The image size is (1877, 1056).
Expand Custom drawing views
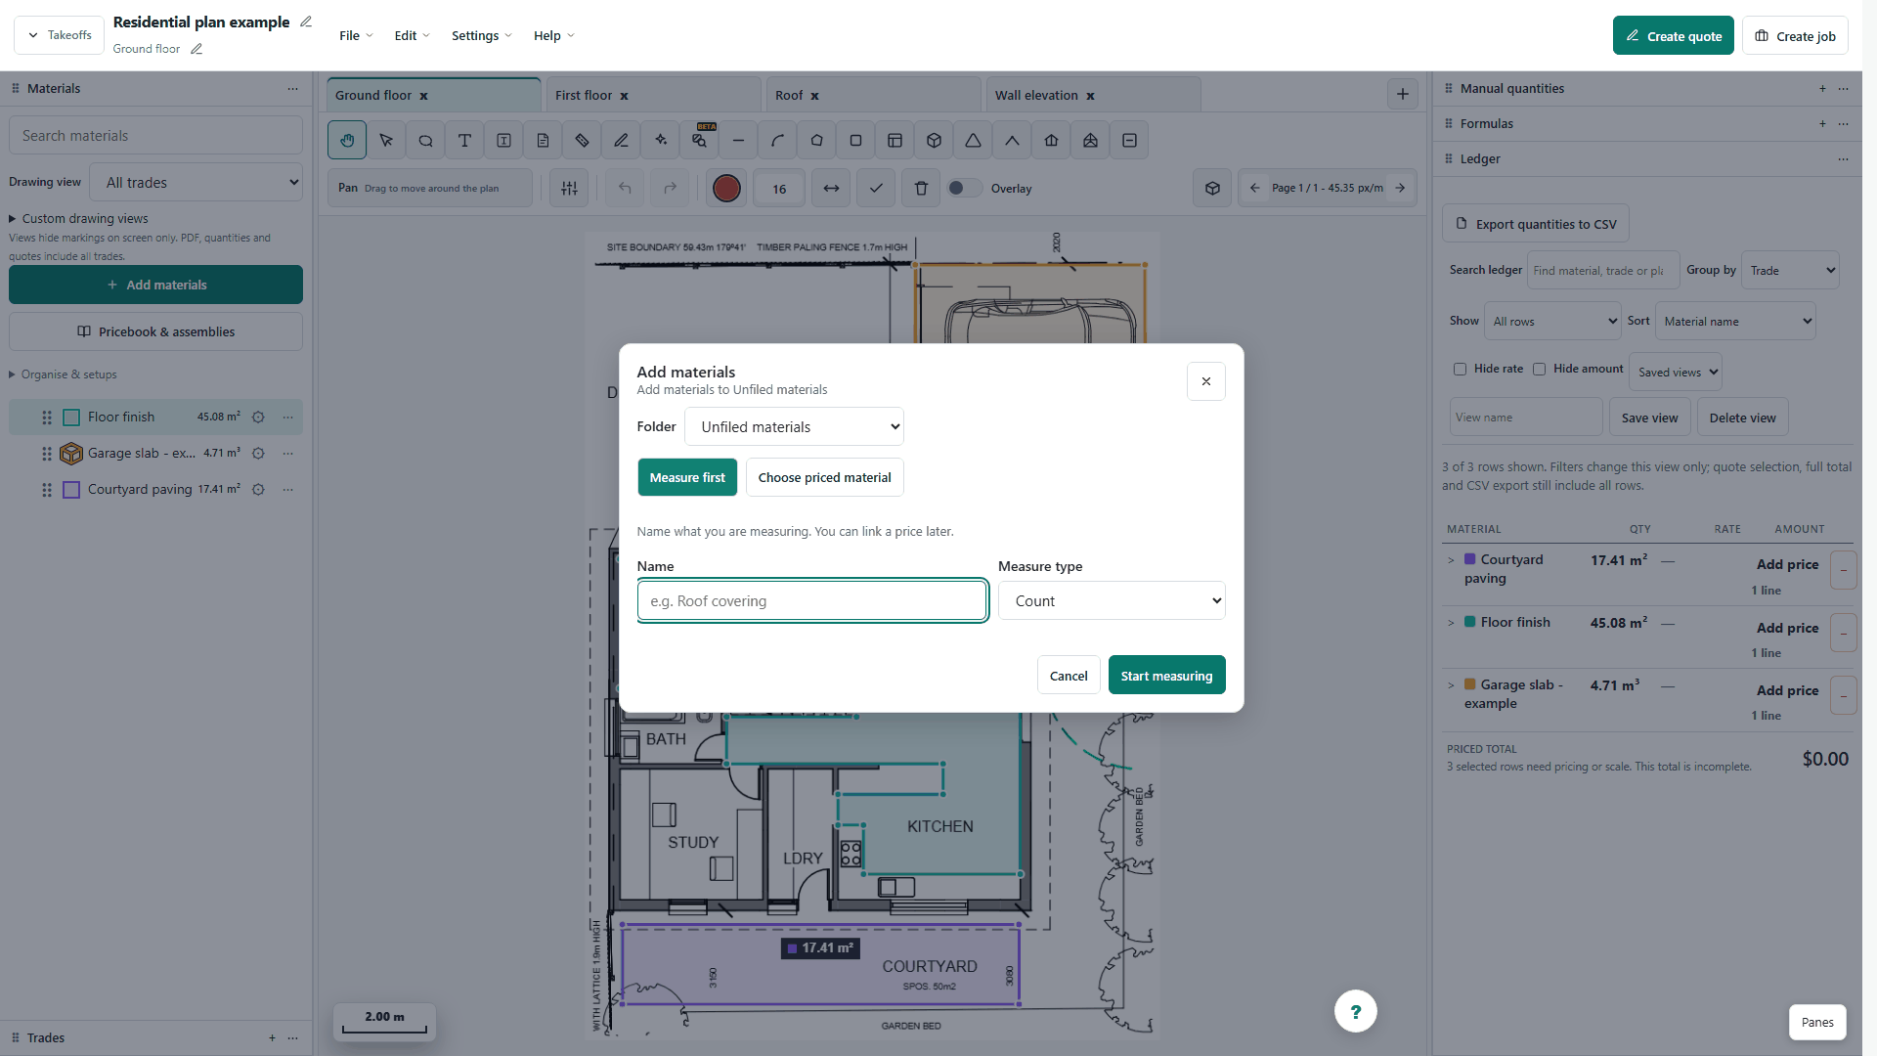[78, 219]
